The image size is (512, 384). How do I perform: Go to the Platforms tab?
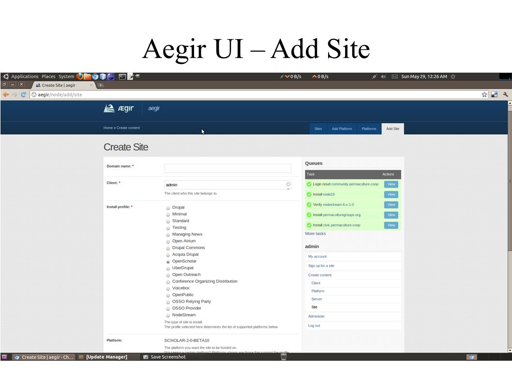pyautogui.click(x=369, y=129)
